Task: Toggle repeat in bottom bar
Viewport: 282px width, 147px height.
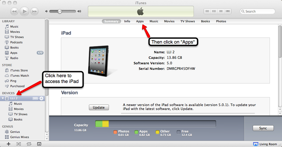Action: pos(29,144)
